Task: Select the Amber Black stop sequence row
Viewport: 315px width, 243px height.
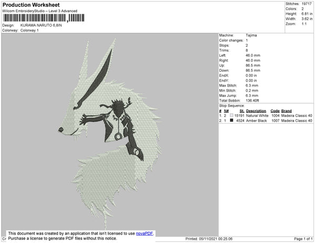Action: pyautogui.click(x=266, y=120)
